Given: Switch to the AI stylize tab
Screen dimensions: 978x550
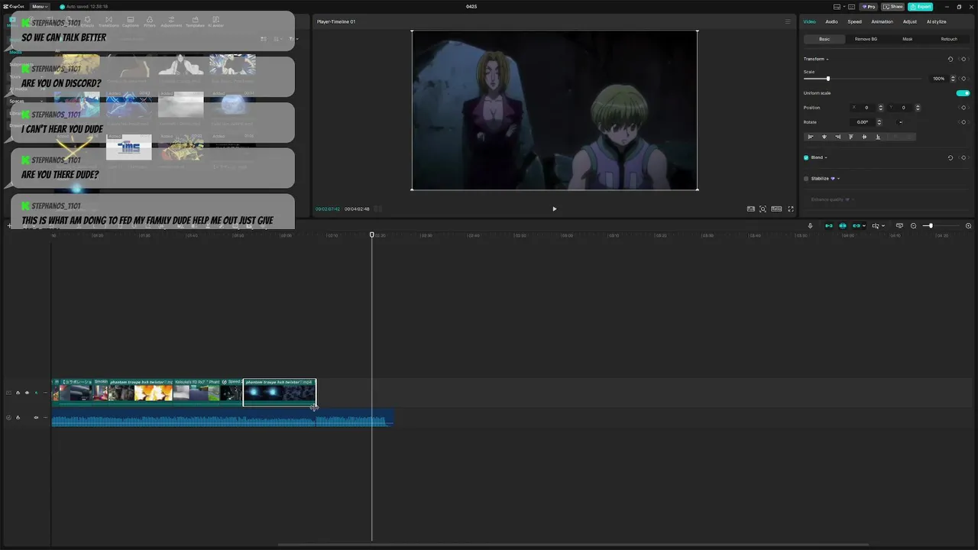Looking at the screenshot, I should pos(936,21).
